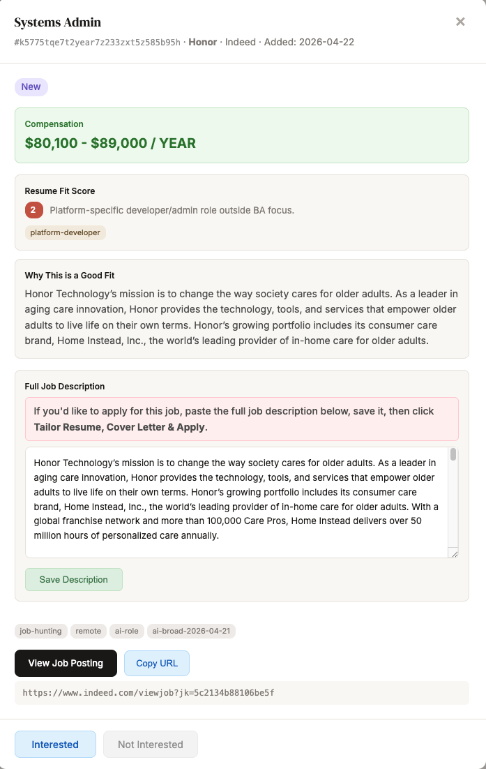Click the New status badge
The width and height of the screenshot is (486, 769).
click(x=31, y=87)
